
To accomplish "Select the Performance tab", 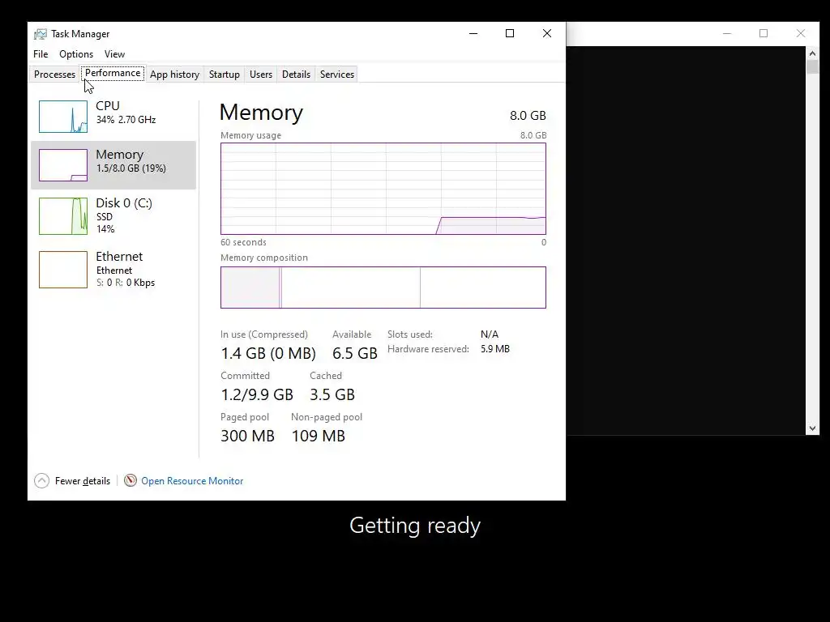I will [113, 73].
